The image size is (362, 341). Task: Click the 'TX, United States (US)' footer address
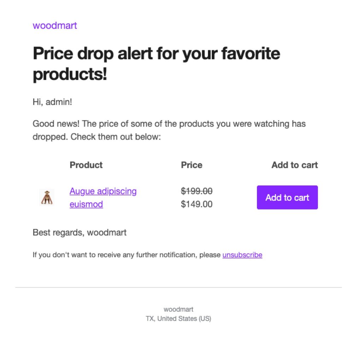179,318
